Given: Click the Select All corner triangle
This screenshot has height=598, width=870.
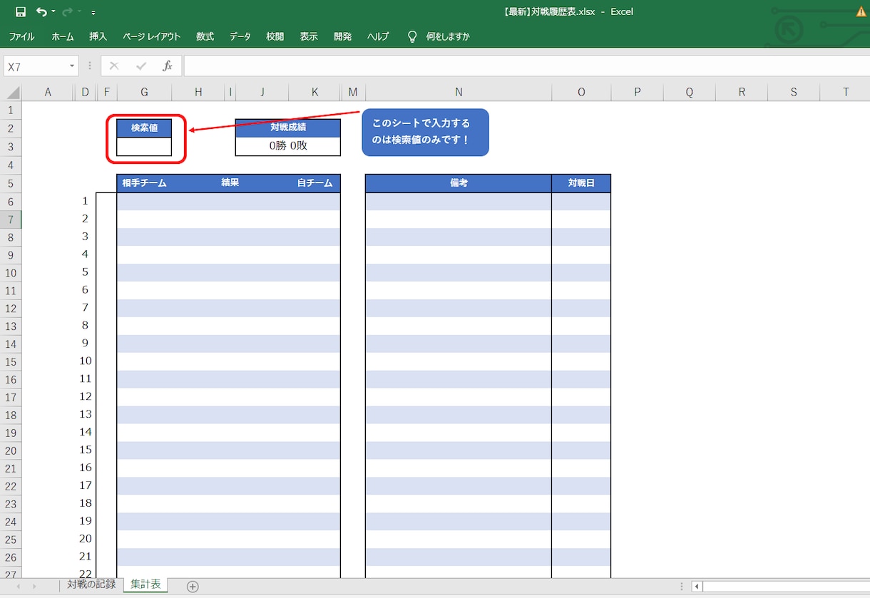Looking at the screenshot, I should 11,92.
